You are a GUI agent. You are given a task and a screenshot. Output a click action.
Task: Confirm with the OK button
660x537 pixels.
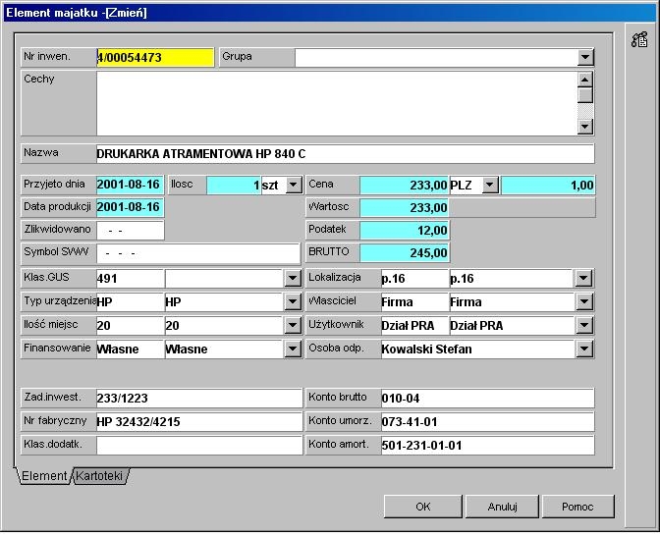[423, 507]
